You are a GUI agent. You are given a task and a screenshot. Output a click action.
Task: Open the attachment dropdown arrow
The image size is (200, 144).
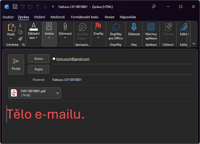pos(58,93)
